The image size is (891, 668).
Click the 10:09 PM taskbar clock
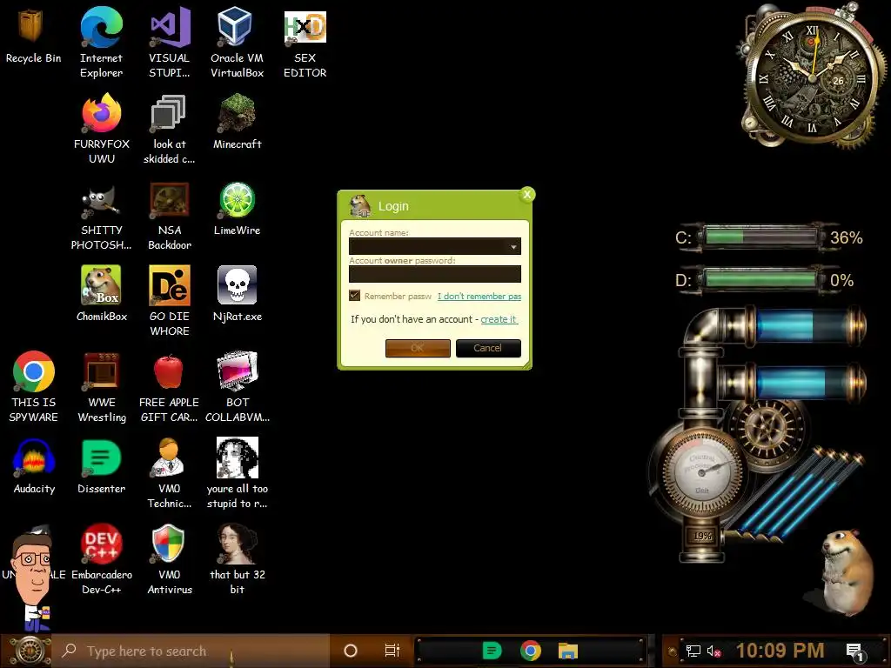tap(780, 651)
